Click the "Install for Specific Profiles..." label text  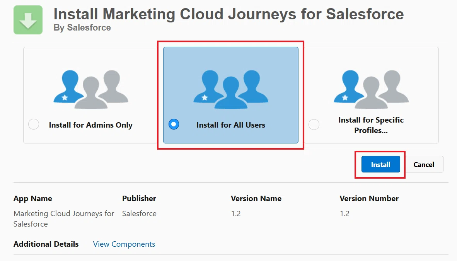(x=371, y=125)
